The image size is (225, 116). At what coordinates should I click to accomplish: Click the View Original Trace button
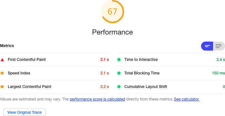pos(25,112)
